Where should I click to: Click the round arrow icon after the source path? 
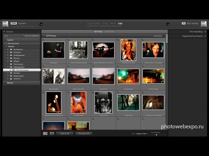pos(41,24)
